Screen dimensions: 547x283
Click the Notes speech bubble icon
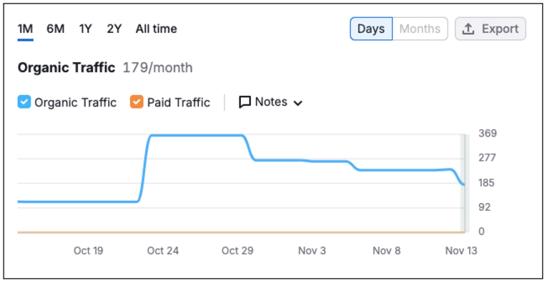(x=245, y=102)
